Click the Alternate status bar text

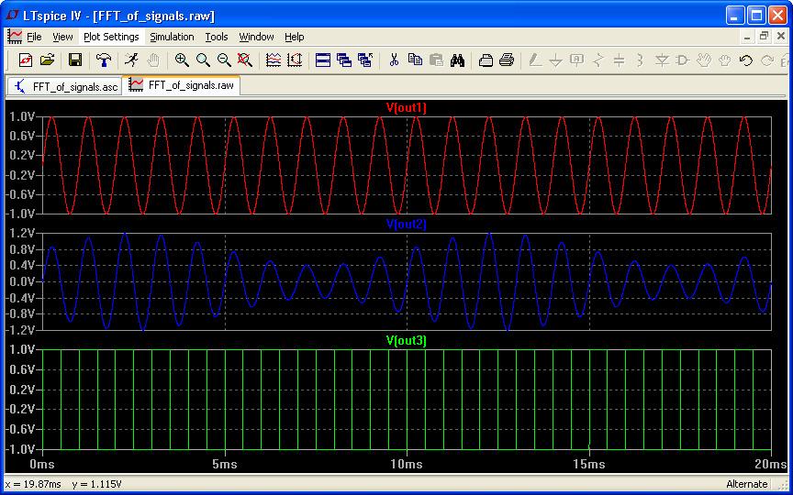(x=746, y=485)
